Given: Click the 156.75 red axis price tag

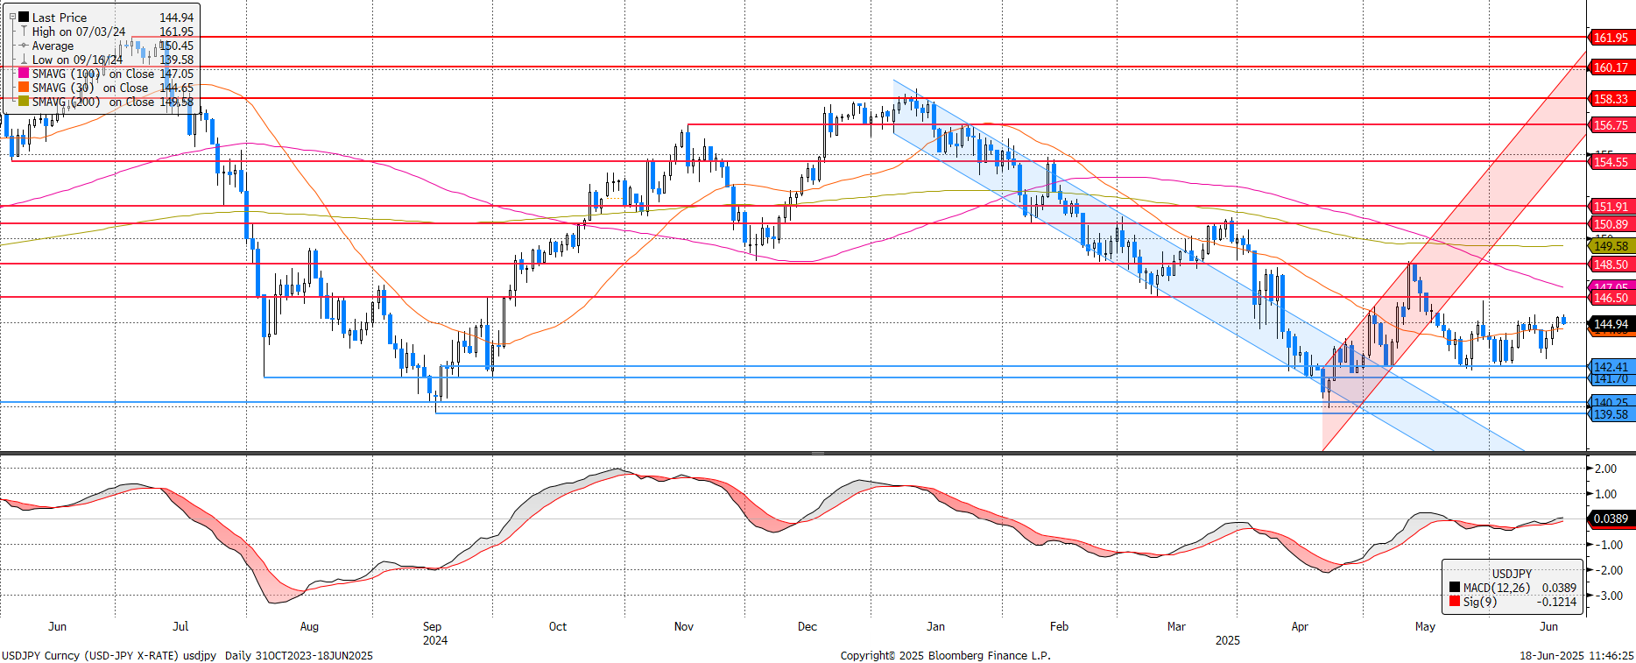Looking at the screenshot, I should click(x=1611, y=125).
